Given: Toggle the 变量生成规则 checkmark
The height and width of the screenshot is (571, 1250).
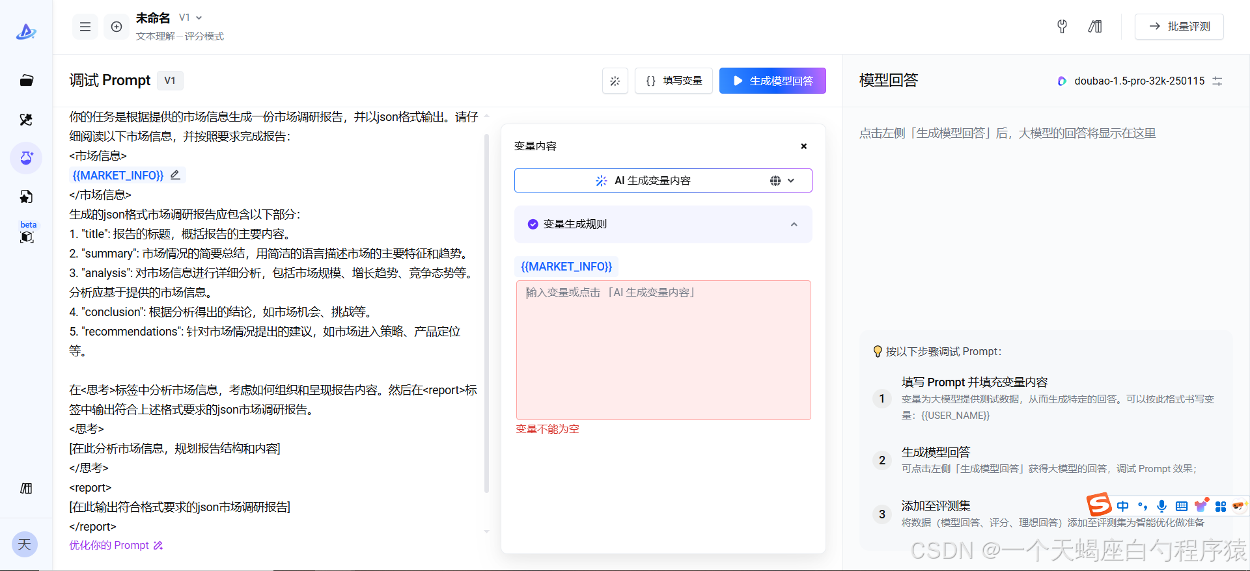Looking at the screenshot, I should [533, 224].
